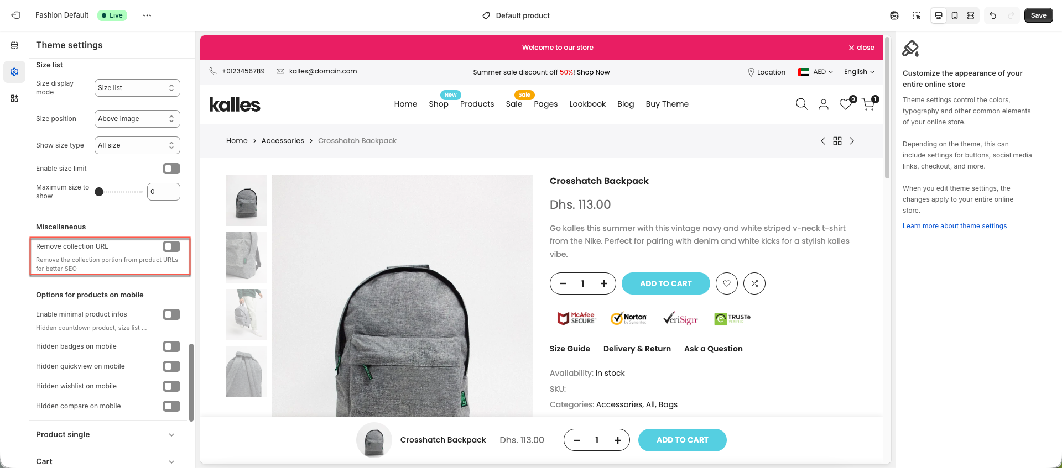Click the exit editor icon at top left
1062x468 pixels.
click(x=15, y=15)
